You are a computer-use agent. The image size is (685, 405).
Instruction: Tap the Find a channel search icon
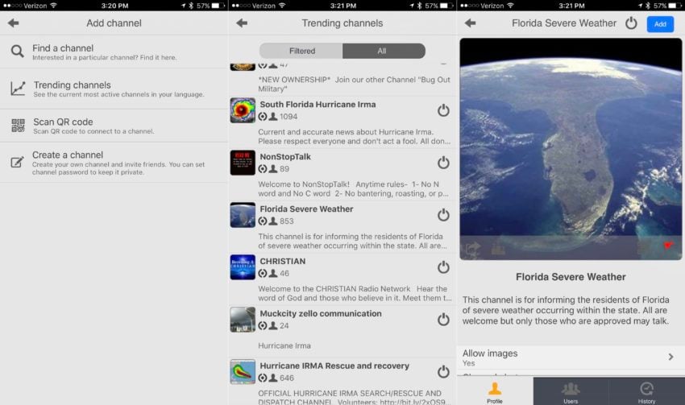pos(17,52)
